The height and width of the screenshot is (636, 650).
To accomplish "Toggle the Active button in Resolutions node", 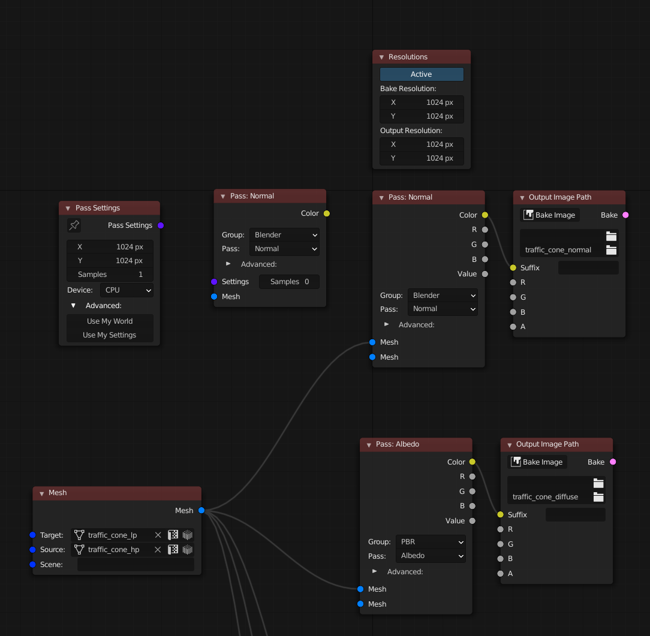I will (x=422, y=74).
